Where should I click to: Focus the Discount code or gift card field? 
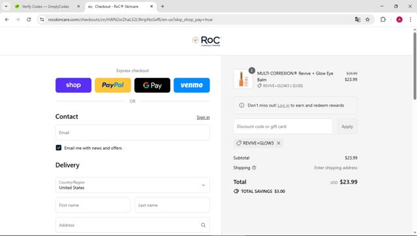click(283, 127)
